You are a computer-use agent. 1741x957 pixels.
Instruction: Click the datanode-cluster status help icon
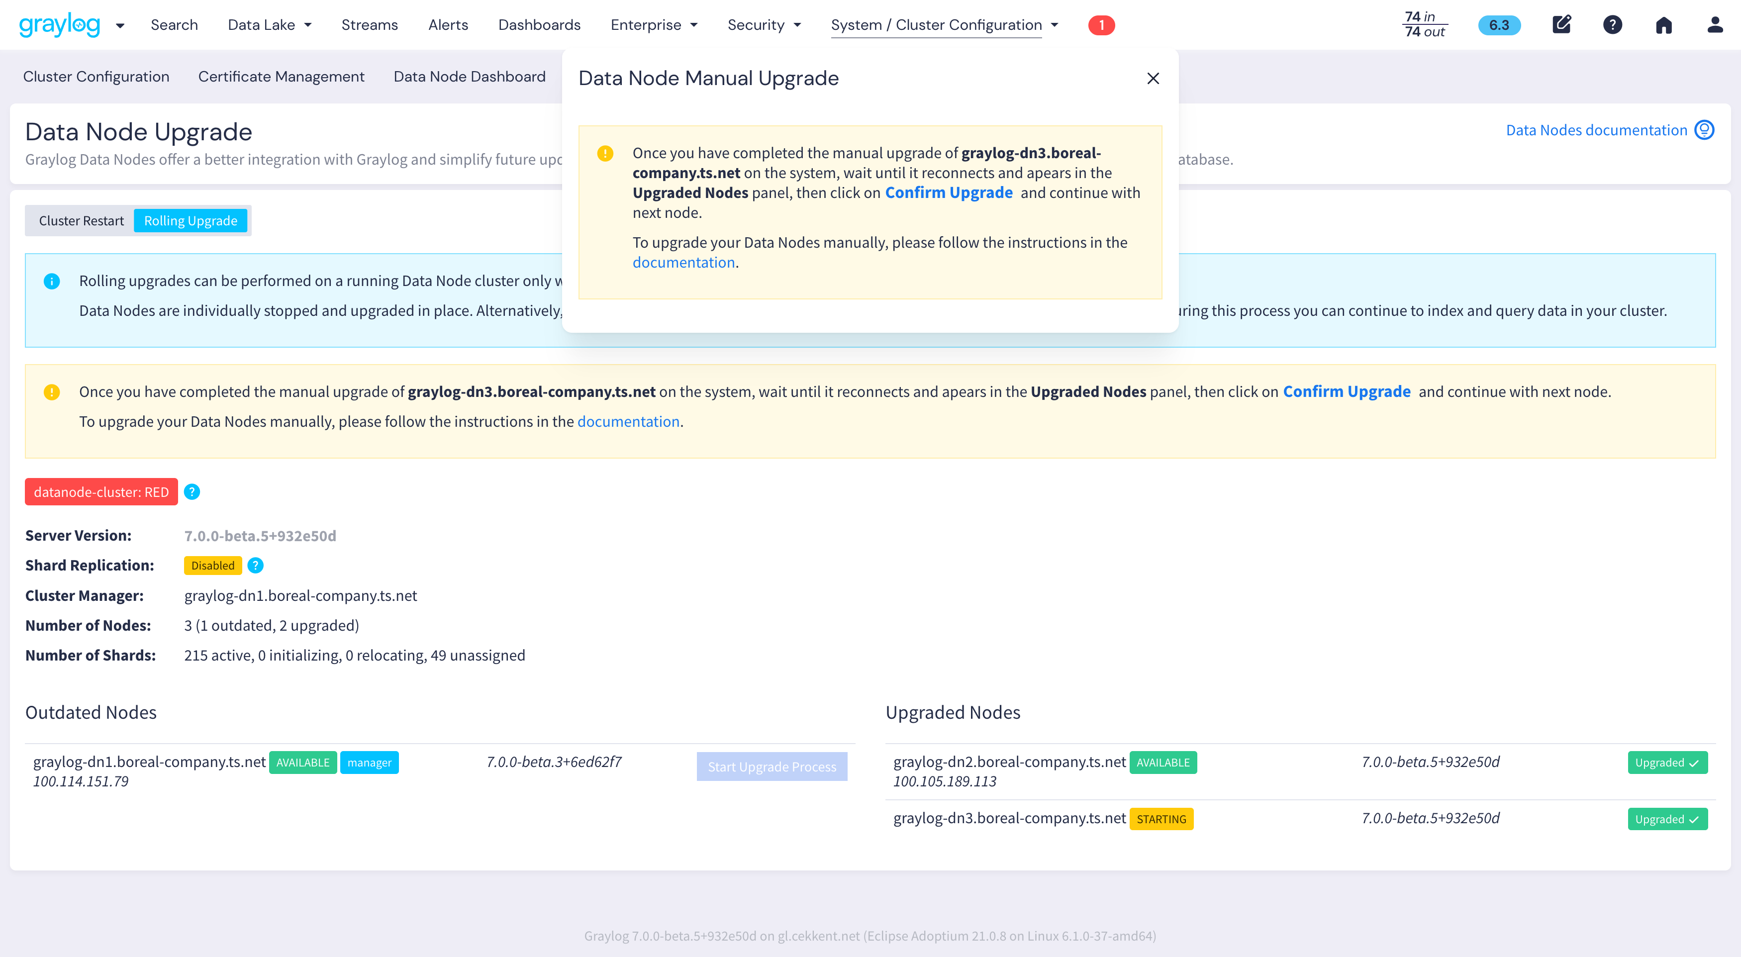click(x=192, y=492)
